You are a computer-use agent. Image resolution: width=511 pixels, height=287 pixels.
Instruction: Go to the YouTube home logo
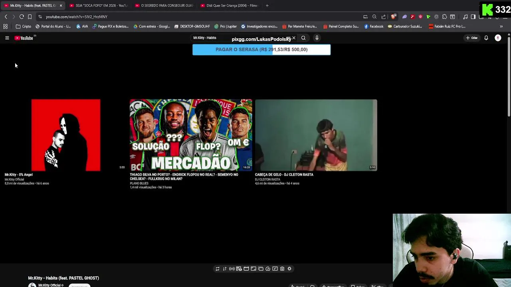(24, 38)
